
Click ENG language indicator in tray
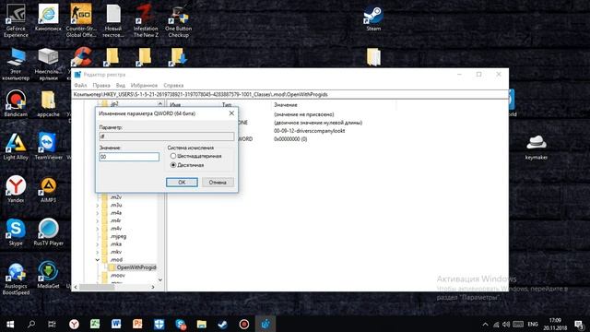click(x=533, y=324)
